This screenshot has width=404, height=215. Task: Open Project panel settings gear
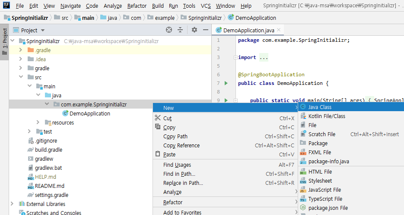(194, 30)
